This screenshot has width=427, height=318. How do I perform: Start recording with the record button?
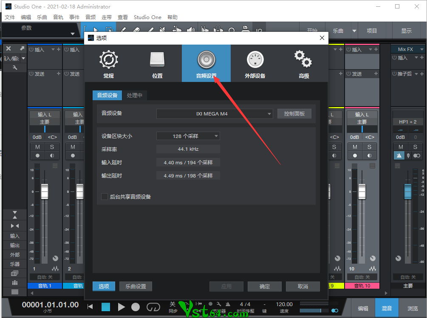136,307
